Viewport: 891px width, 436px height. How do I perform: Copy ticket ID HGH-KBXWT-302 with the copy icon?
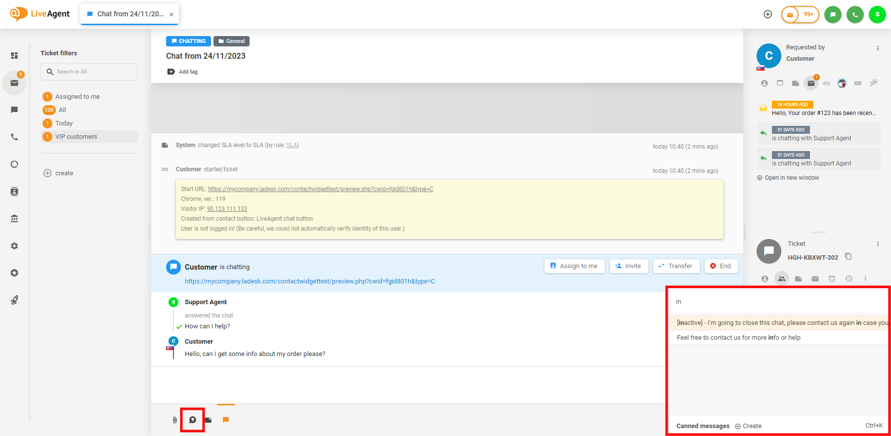[848, 256]
